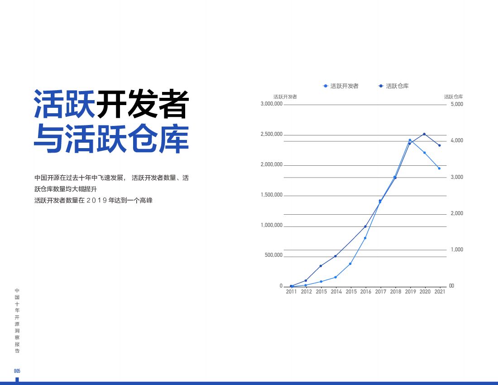
Task: Select the heading line 与活跃仓库
Action: (111, 139)
